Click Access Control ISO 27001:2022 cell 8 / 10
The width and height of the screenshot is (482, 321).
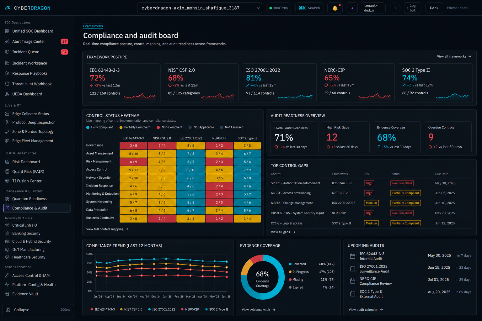(190, 170)
